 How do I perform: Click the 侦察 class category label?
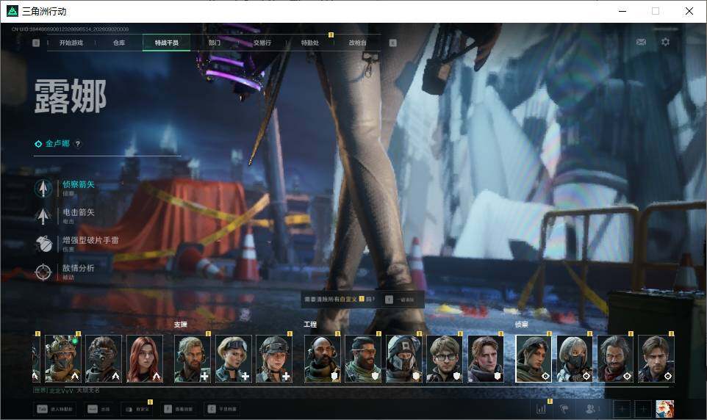click(522, 325)
